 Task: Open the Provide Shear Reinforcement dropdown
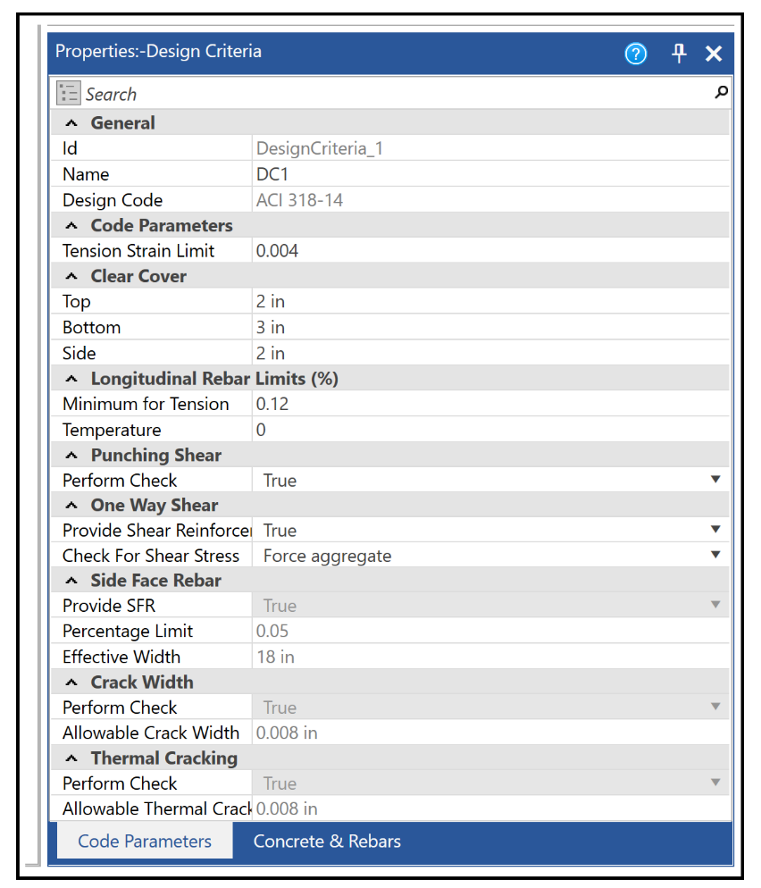coord(715,530)
